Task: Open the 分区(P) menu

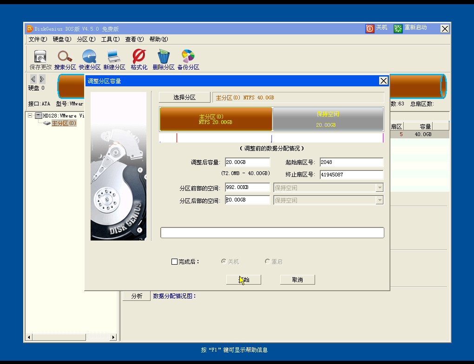Action: click(86, 39)
